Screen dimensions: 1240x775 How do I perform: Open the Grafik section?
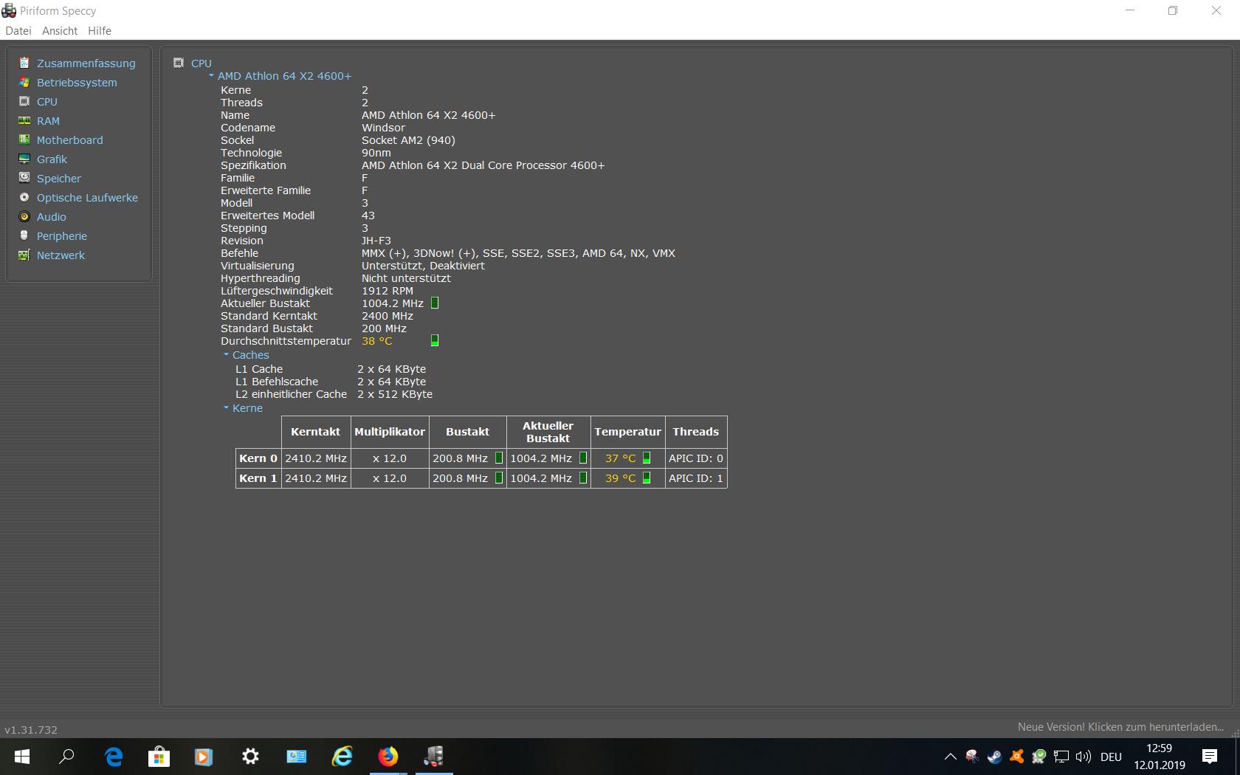tap(52, 159)
